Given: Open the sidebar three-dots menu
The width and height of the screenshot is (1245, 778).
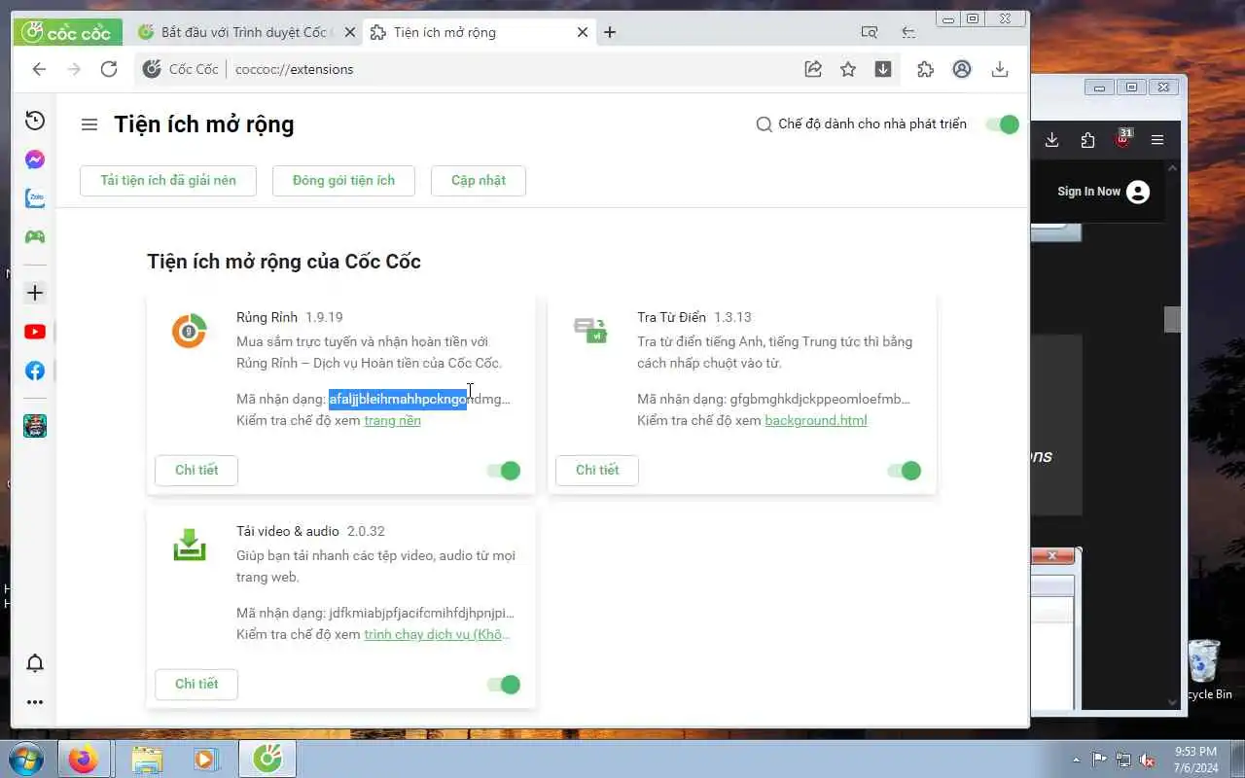Looking at the screenshot, I should coord(35,702).
